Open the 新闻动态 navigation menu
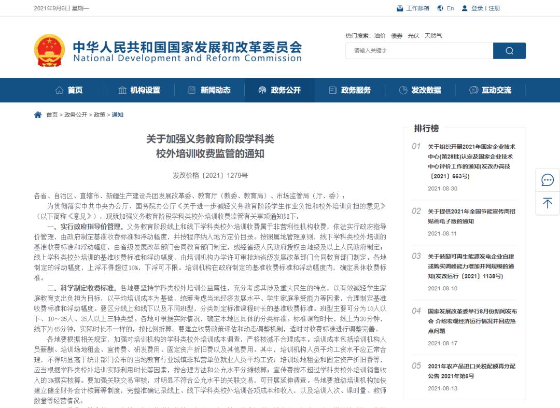Image resolution: width=560 pixels, height=408 pixels. click(x=209, y=90)
